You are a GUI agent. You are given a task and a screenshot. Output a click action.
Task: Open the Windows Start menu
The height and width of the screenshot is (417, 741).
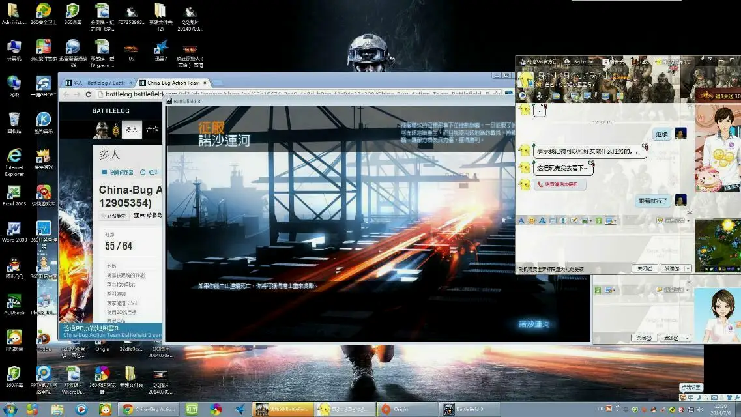click(x=10, y=409)
